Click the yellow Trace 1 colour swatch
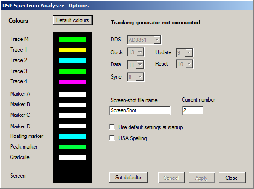Viewport: 254px width, 189px height. coord(72,50)
